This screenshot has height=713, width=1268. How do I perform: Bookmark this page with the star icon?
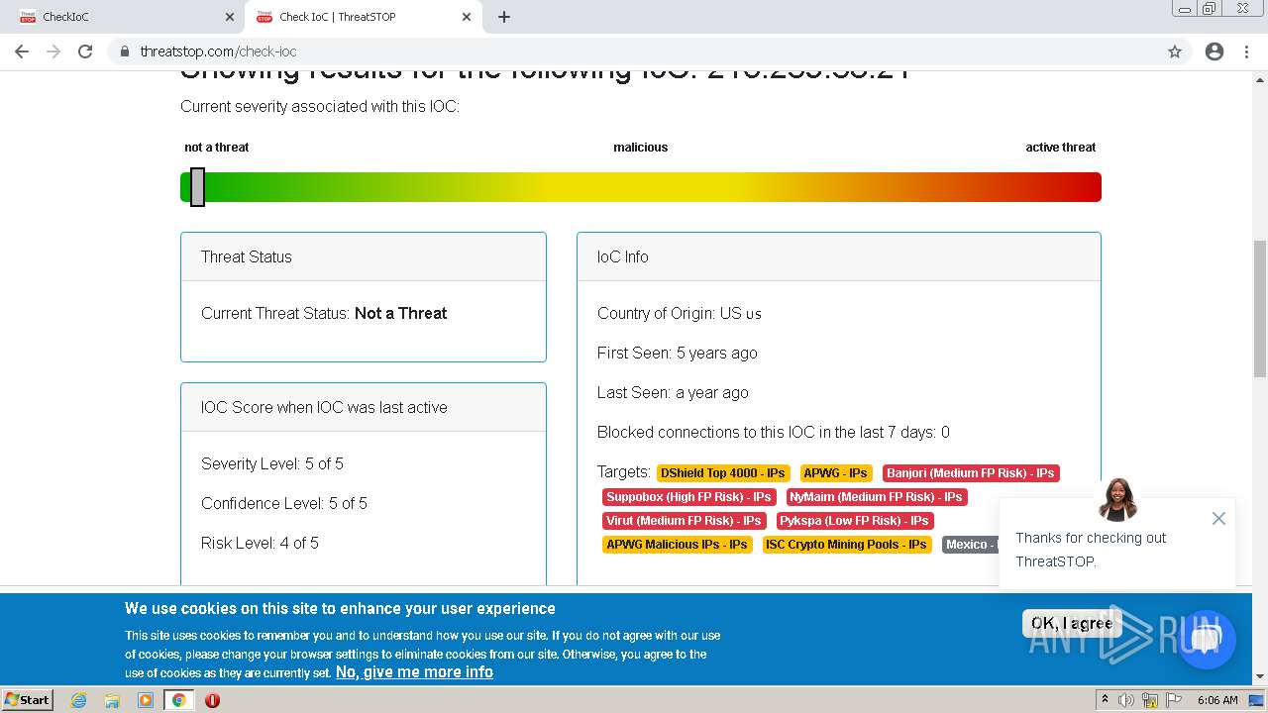point(1175,51)
